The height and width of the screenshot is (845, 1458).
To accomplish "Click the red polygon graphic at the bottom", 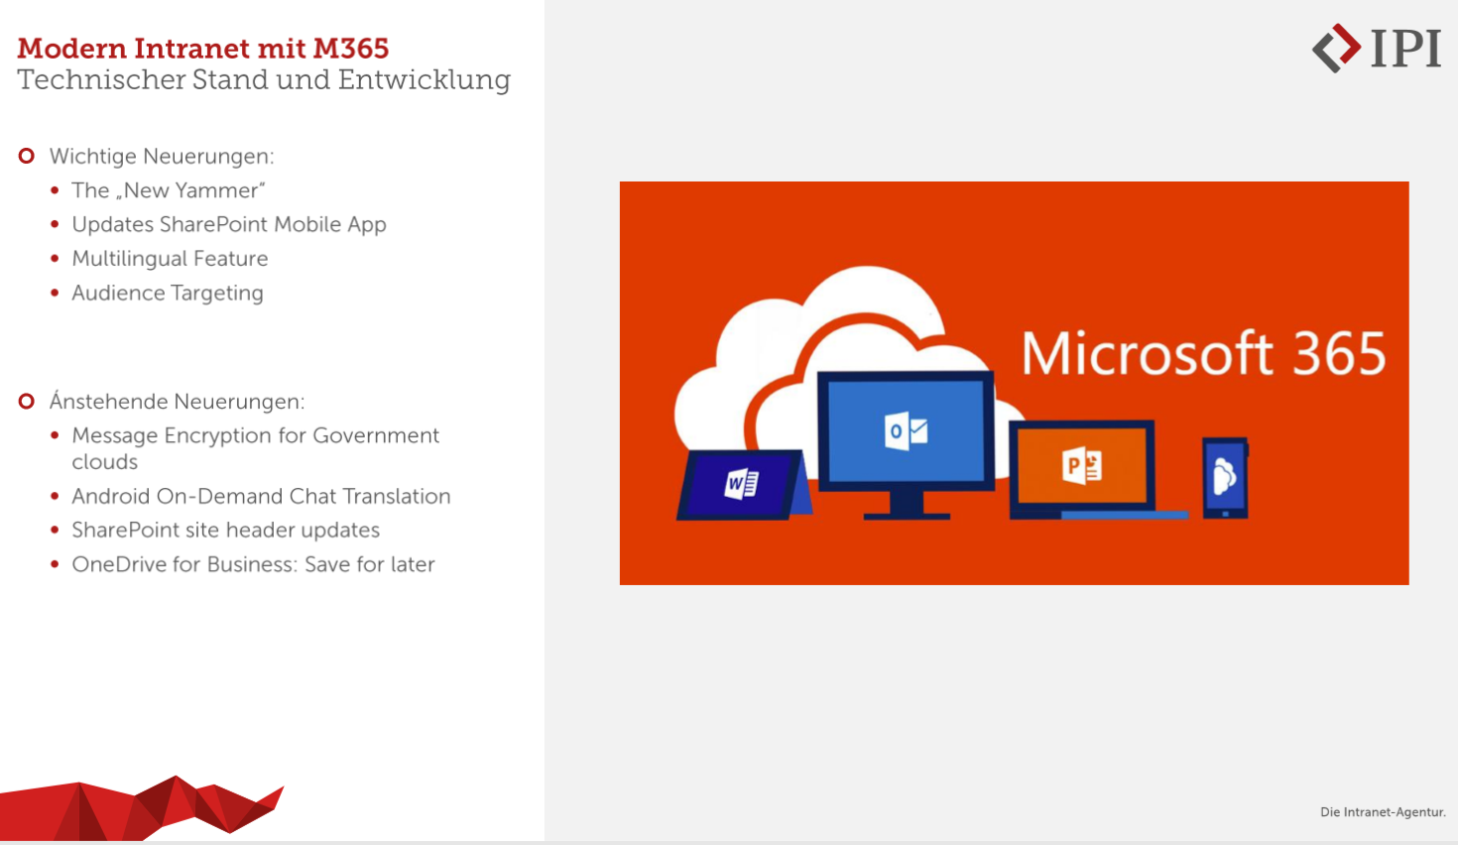I will pyautogui.click(x=142, y=809).
